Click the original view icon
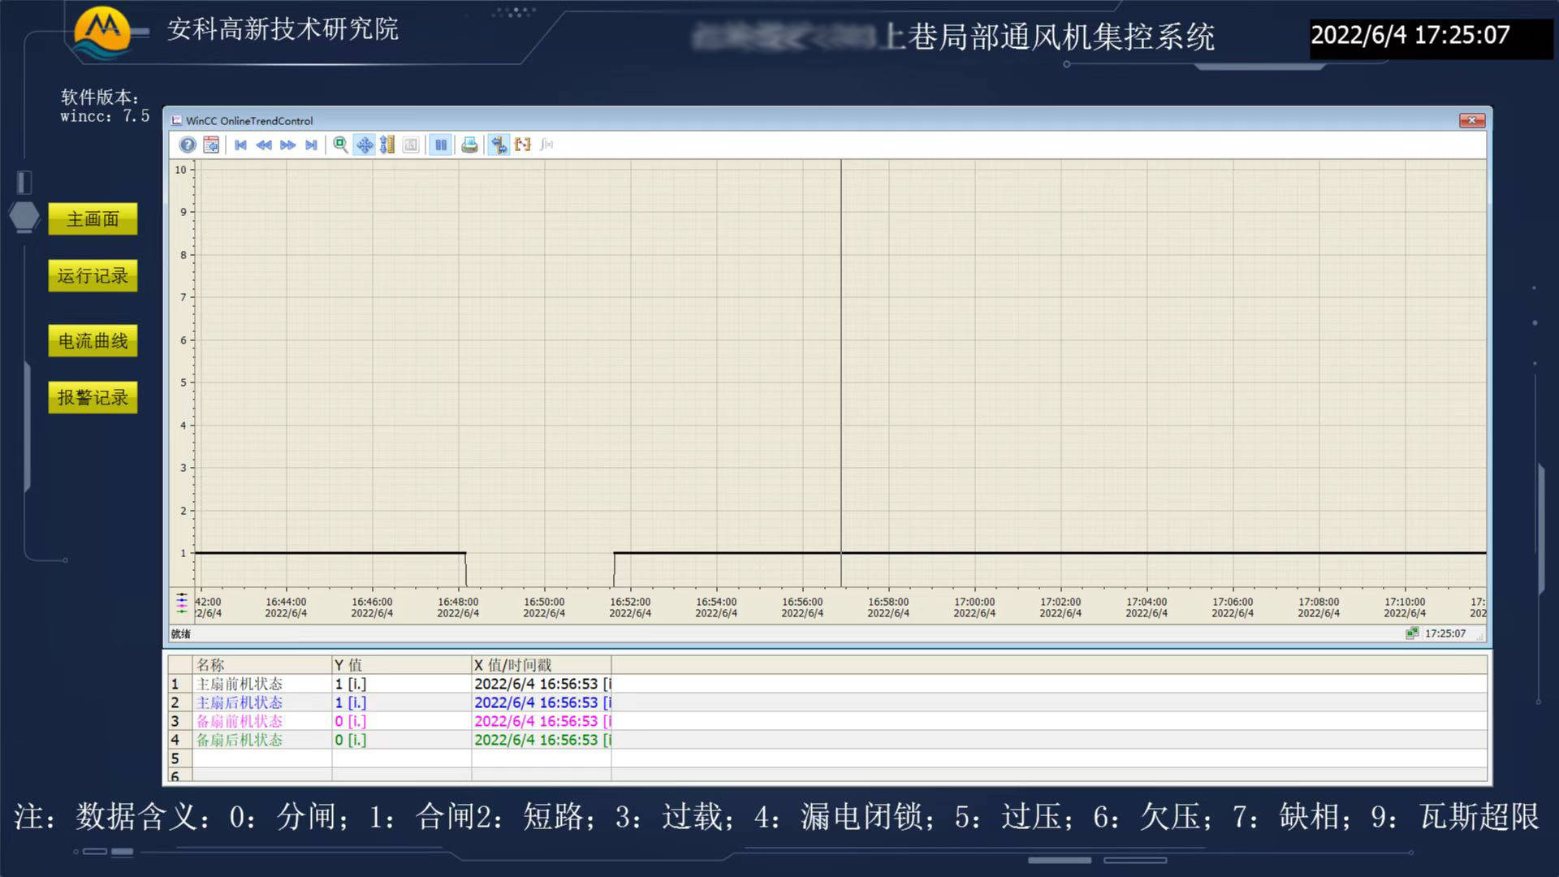The width and height of the screenshot is (1559, 877). pyautogui.click(x=411, y=145)
